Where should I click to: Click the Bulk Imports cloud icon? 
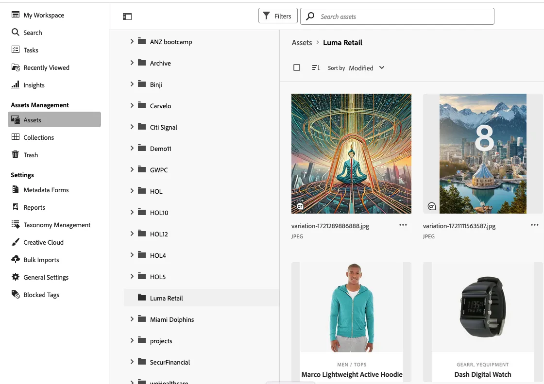15,259
